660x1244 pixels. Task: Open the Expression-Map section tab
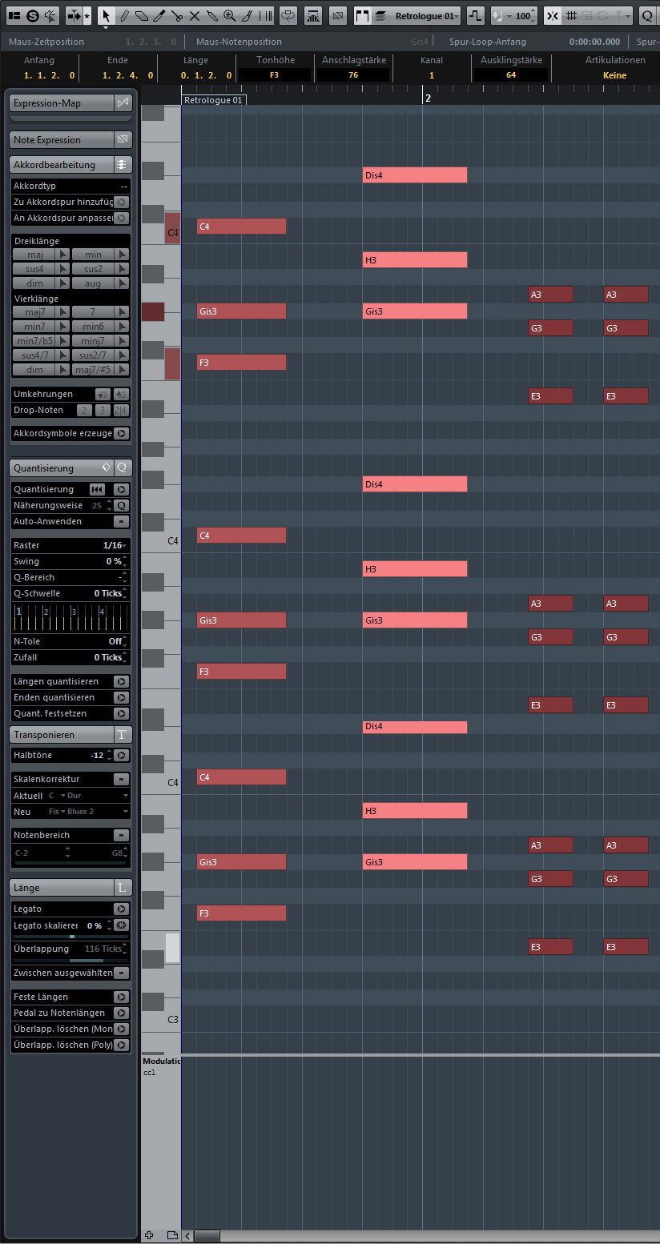click(62, 103)
